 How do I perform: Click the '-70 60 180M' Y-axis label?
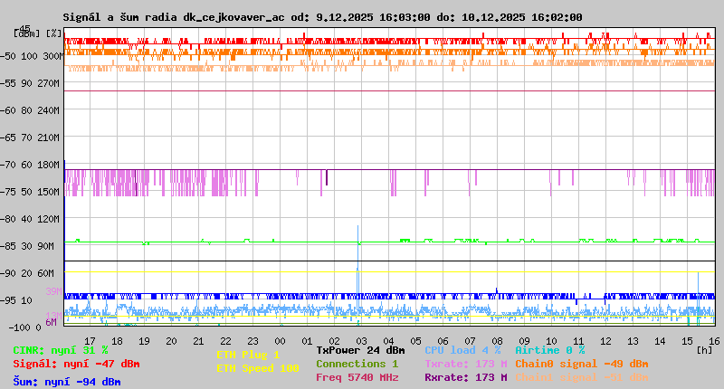point(31,165)
